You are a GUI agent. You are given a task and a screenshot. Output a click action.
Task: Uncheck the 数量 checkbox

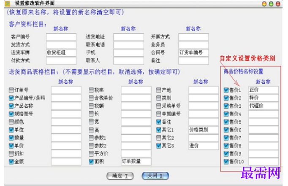pyautogui.click(x=11, y=138)
